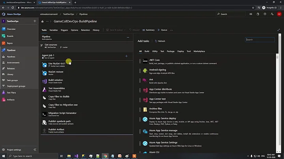Select Copy Files to: Migration exe task
This screenshot has width=284, height=159.
[x=87, y=106]
